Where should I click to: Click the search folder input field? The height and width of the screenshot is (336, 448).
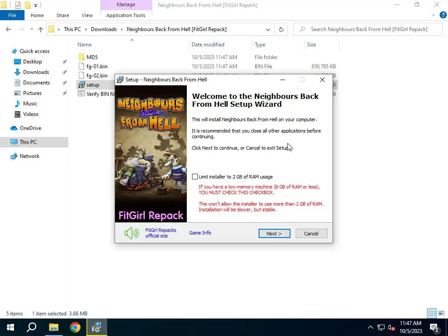[x=368, y=29]
